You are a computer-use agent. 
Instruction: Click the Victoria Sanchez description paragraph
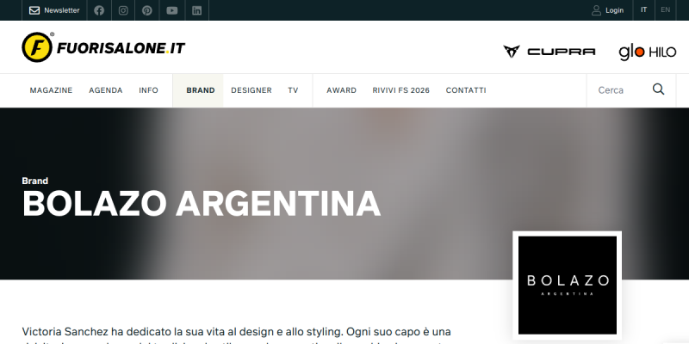pos(236,335)
